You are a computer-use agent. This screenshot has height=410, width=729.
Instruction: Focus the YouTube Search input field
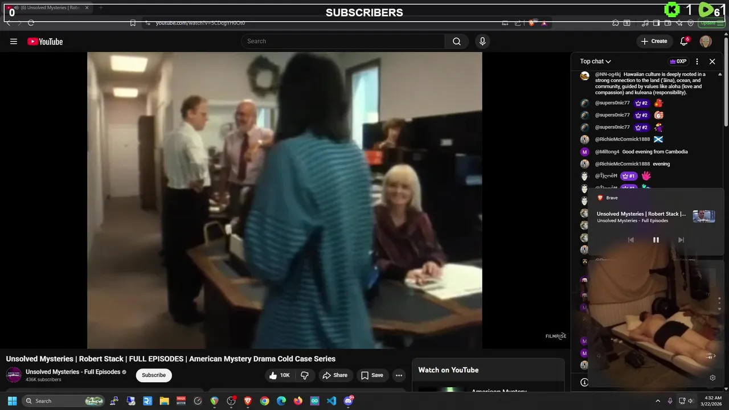(343, 41)
